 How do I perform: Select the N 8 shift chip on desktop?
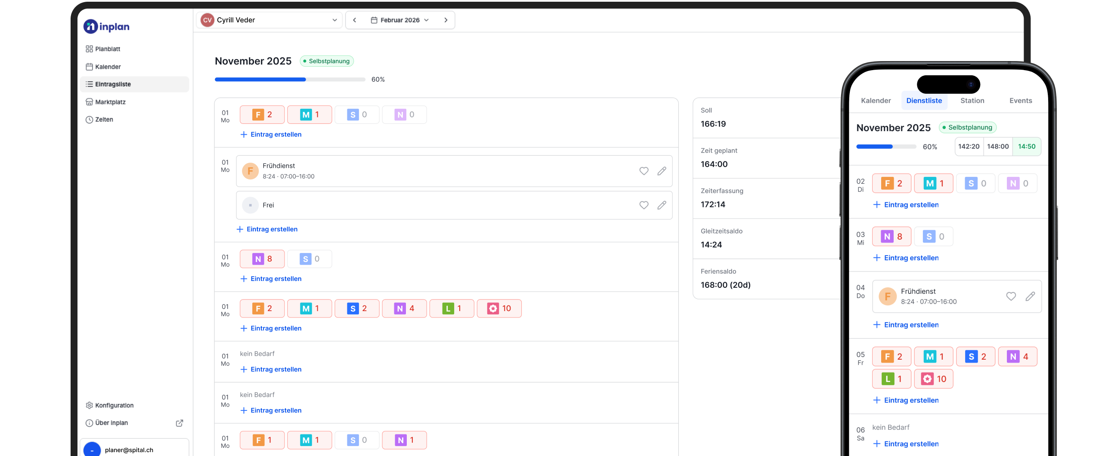tap(262, 259)
